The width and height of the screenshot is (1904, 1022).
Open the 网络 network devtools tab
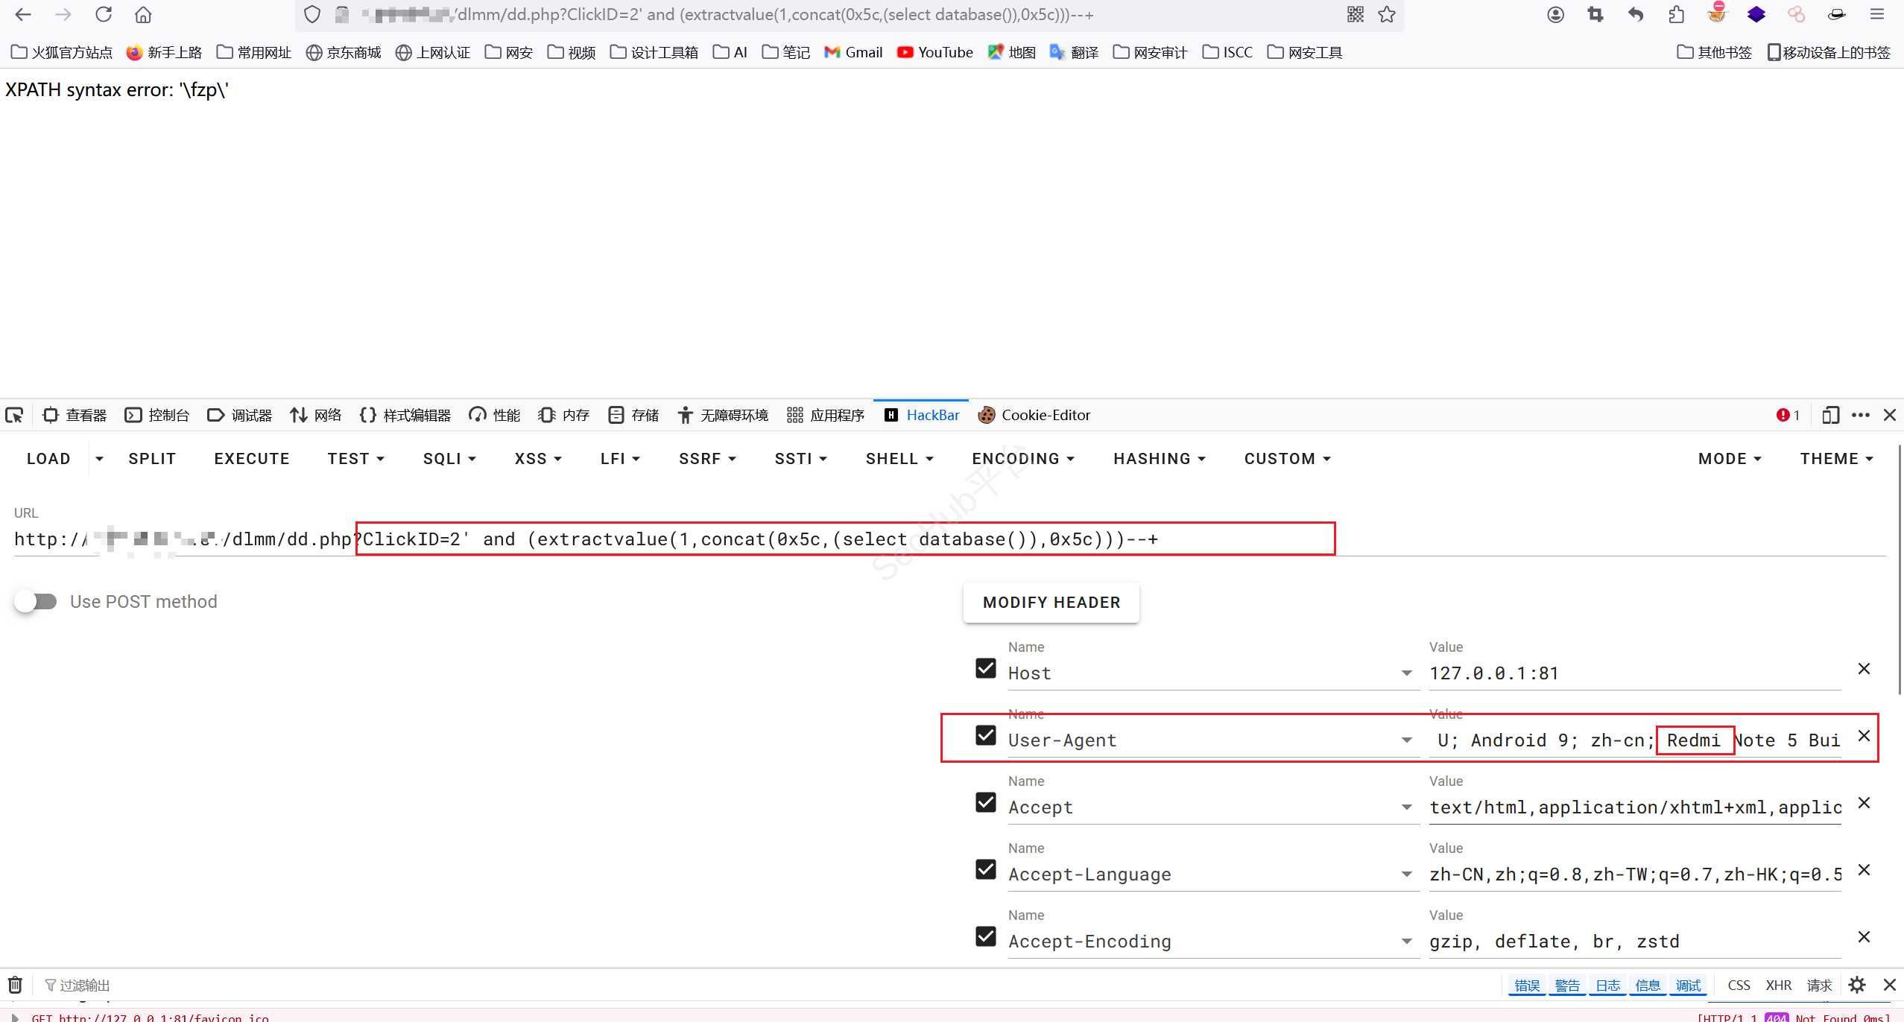(316, 415)
